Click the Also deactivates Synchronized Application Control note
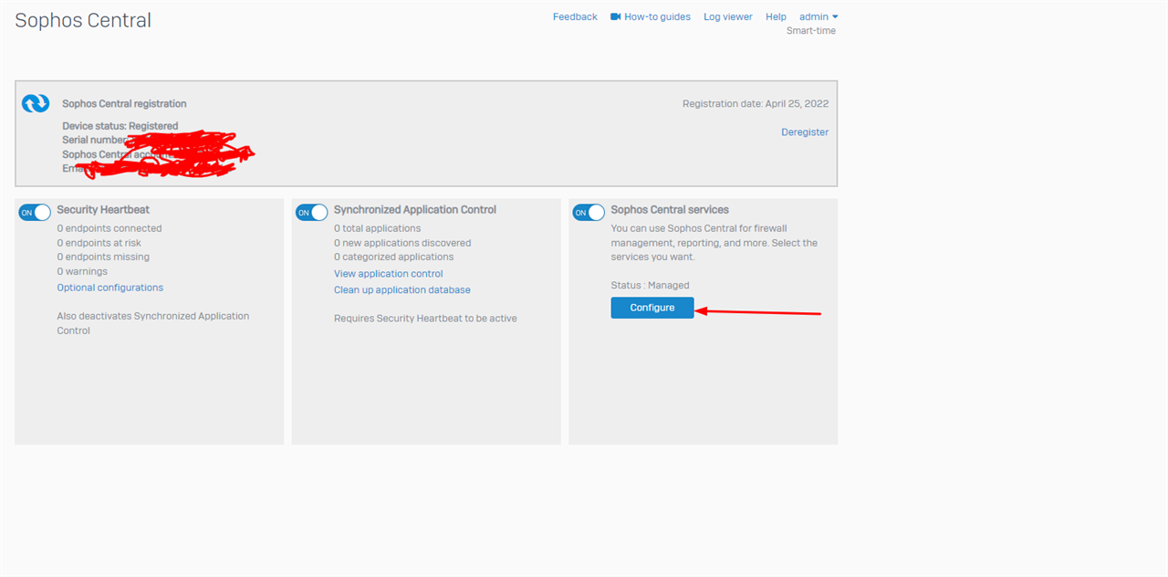The image size is (1168, 577). point(153,323)
